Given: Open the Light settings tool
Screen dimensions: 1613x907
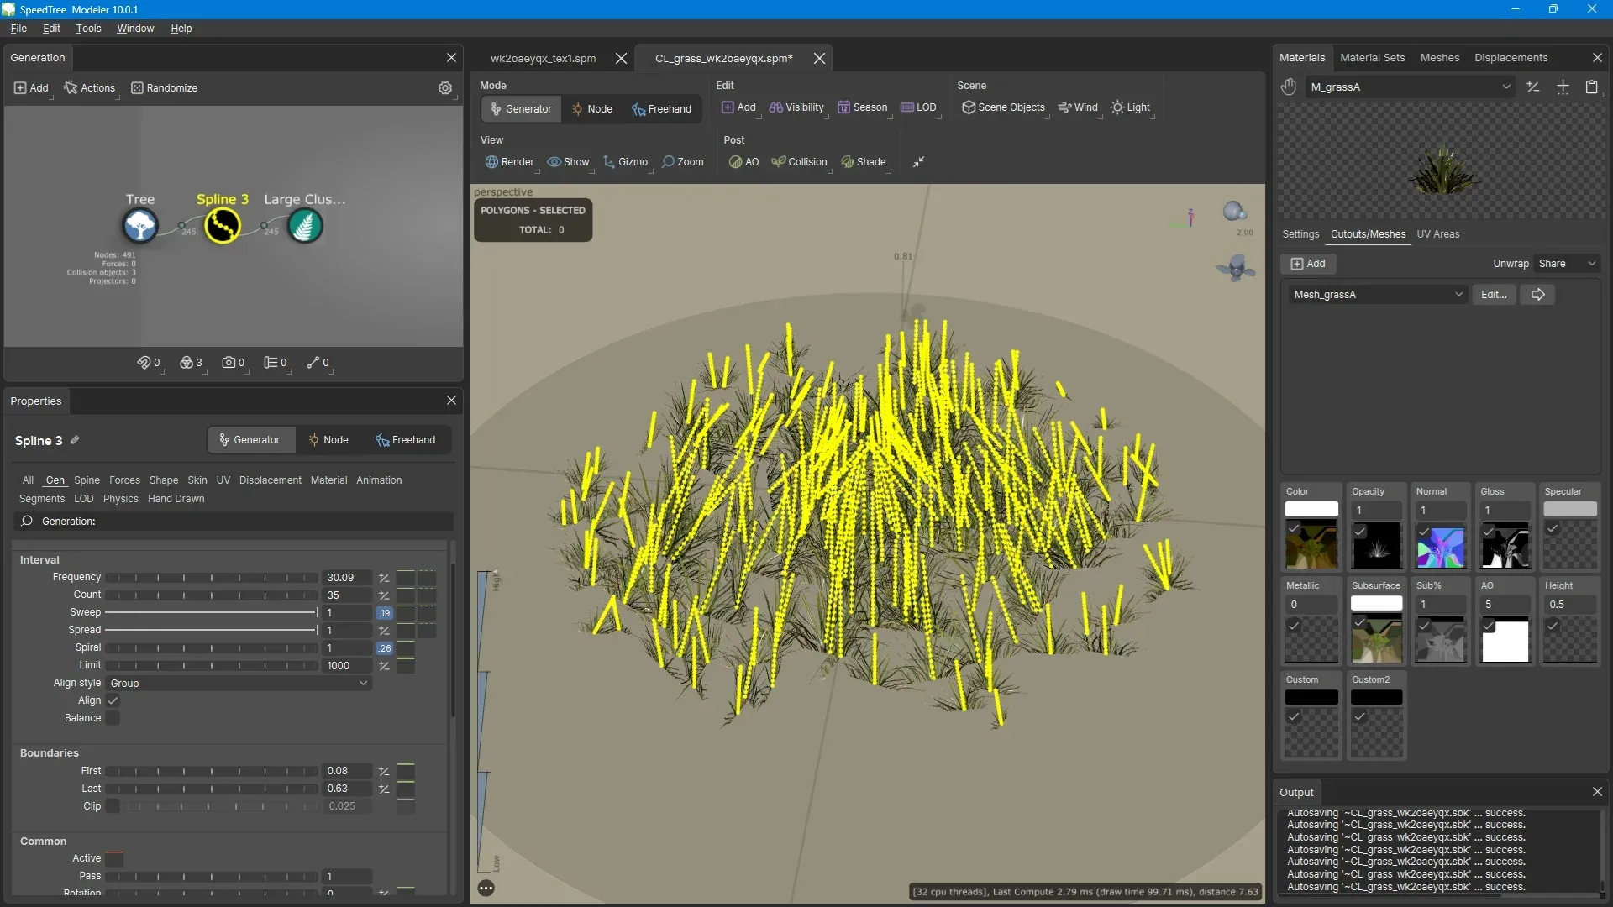Looking at the screenshot, I should (x=1130, y=107).
